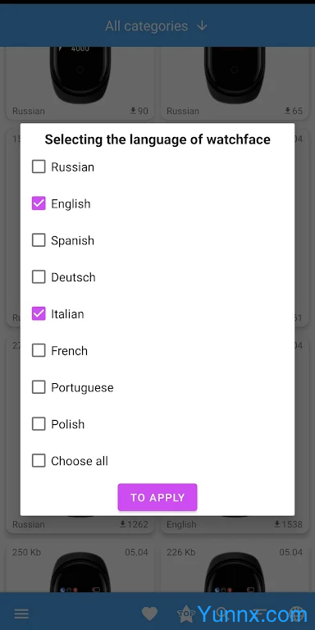Open TOP star rated watchfaces

186,614
